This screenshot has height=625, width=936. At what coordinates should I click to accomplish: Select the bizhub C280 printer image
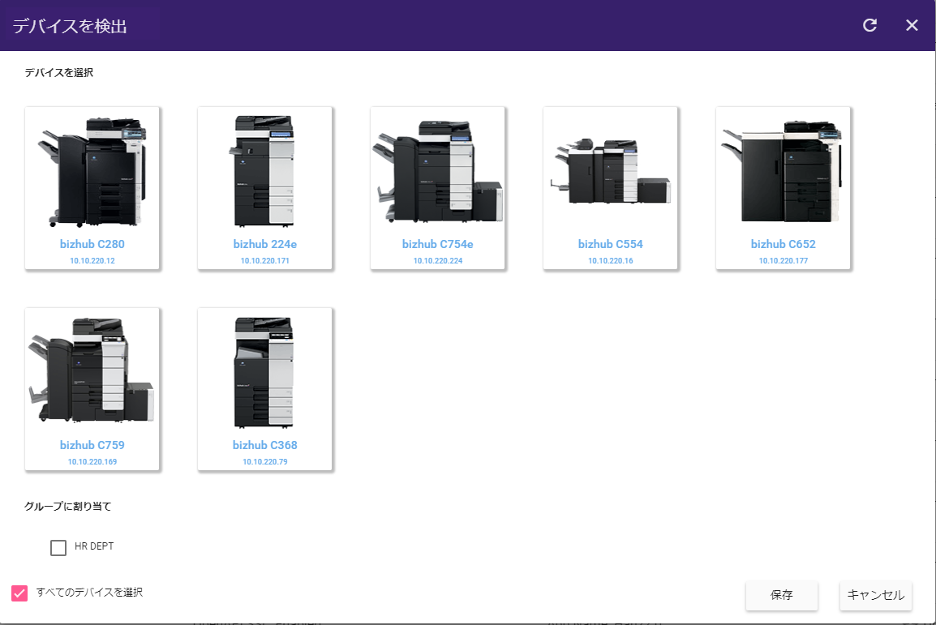92,171
